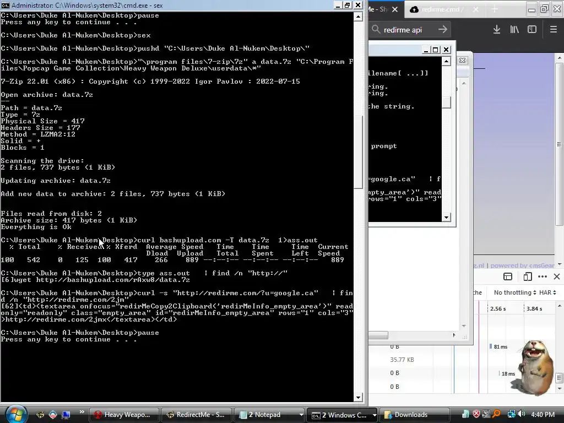Click scroll down arrow of main cmd window
The width and height of the screenshot is (564, 423).
358,398
